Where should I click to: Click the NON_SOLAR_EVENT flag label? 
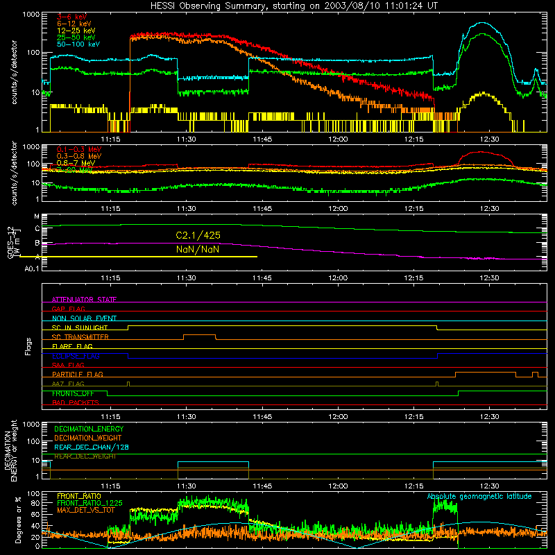84,318
